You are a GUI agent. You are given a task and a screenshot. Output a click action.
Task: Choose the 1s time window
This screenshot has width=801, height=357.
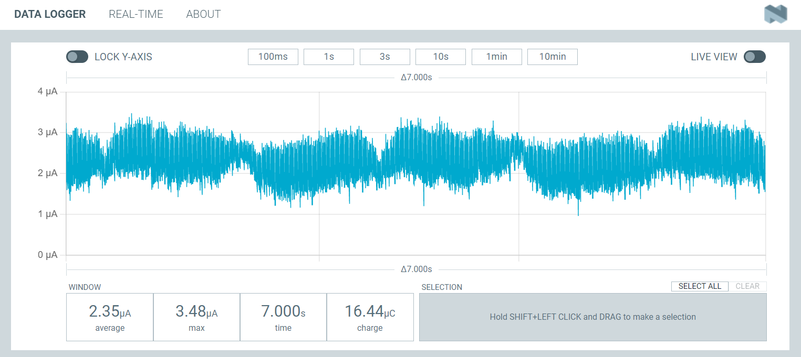pyautogui.click(x=329, y=57)
